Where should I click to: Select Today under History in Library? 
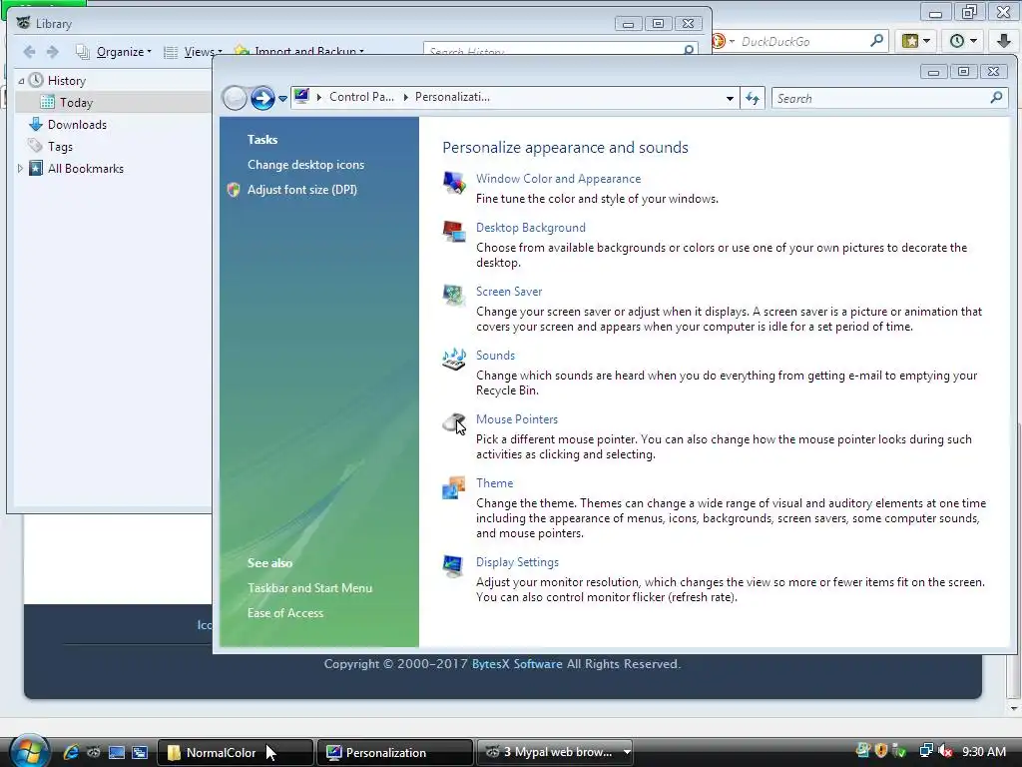point(76,103)
